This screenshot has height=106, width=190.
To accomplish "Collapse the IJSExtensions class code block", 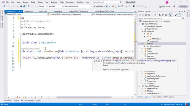I will tap(20, 43).
